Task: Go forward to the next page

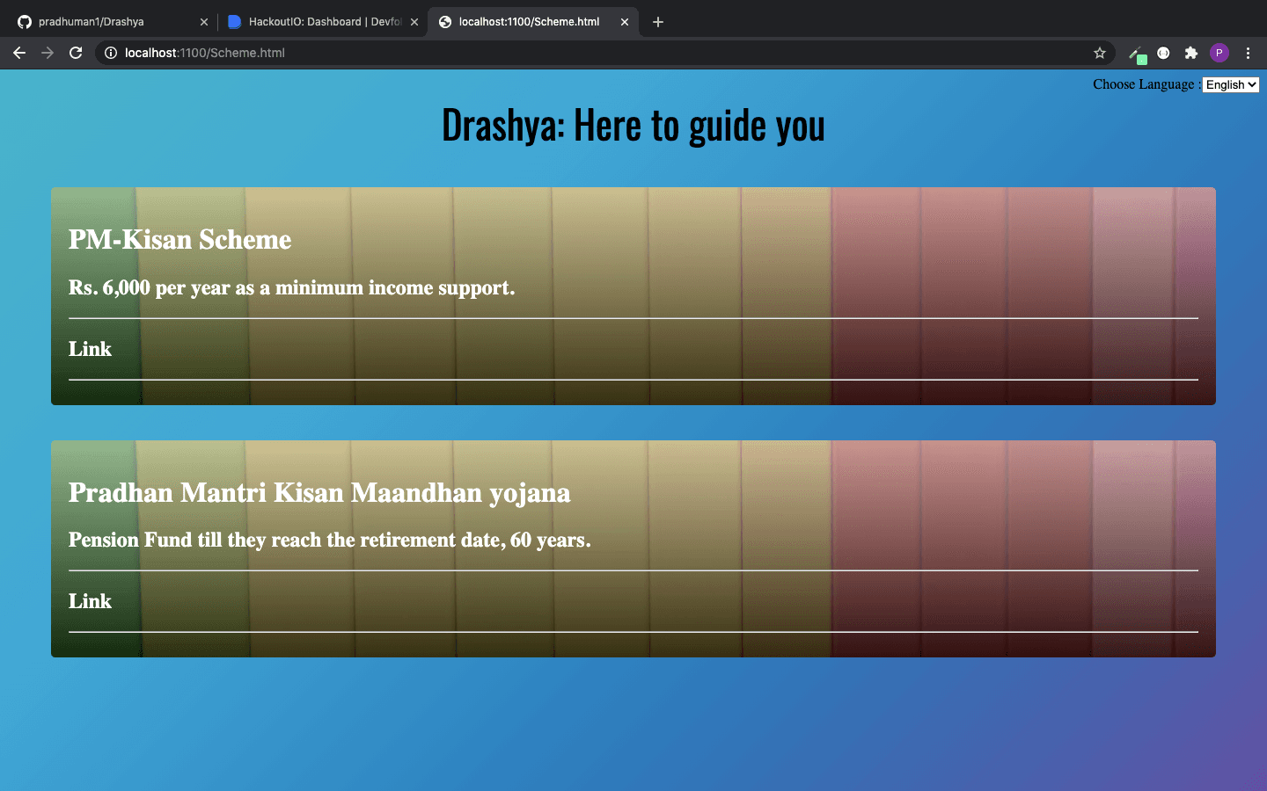Action: pyautogui.click(x=48, y=53)
